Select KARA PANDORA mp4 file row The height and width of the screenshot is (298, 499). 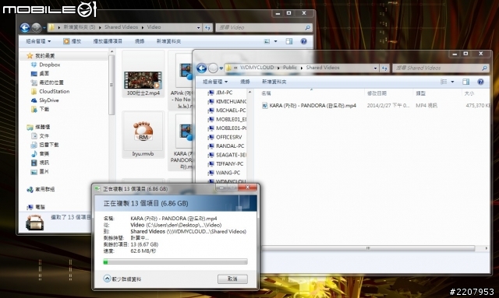click(376, 106)
